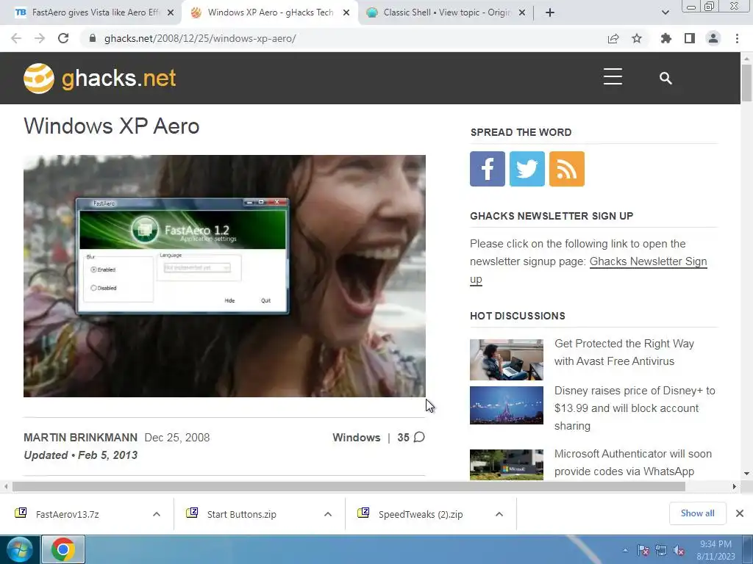Share this page via share icon
This screenshot has height=564, width=753.
tap(613, 38)
